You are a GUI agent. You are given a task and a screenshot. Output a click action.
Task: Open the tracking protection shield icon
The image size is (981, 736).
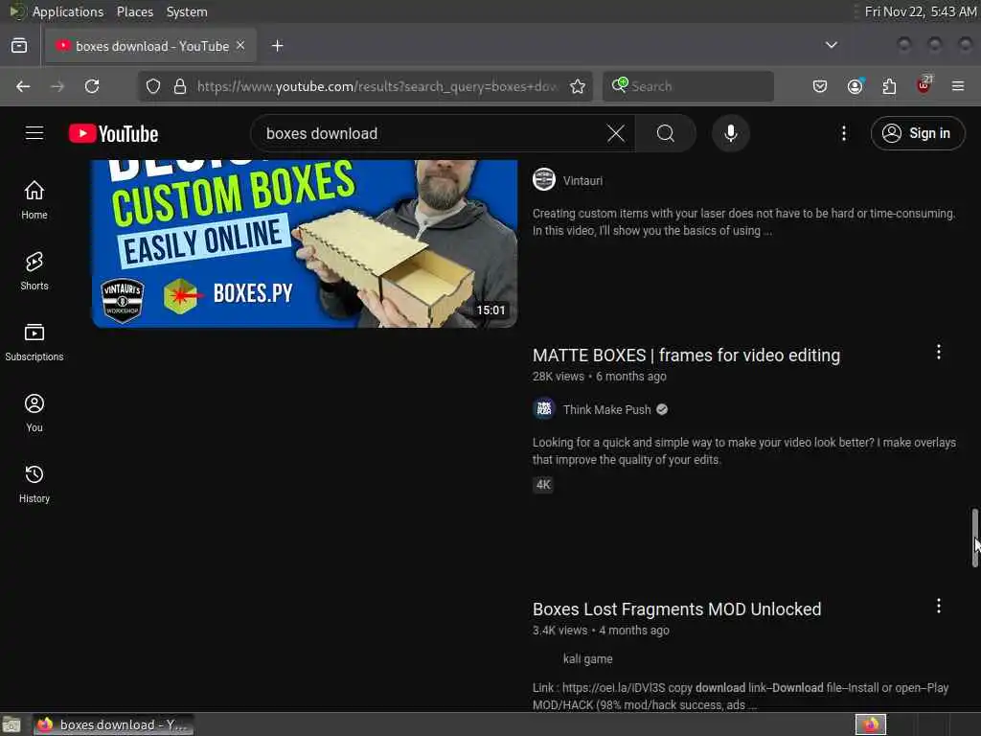153,86
